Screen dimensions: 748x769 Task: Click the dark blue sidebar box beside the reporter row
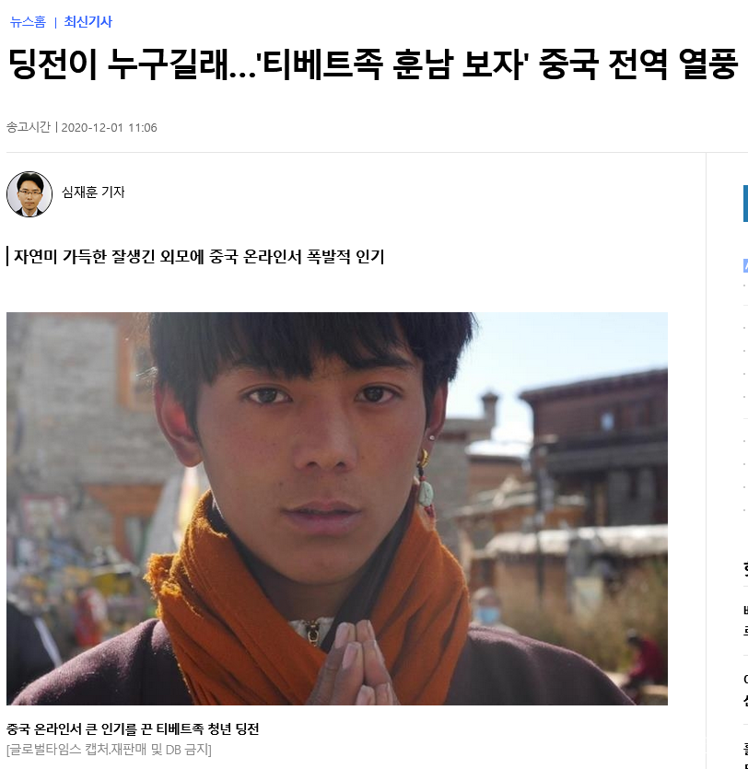[x=745, y=204]
